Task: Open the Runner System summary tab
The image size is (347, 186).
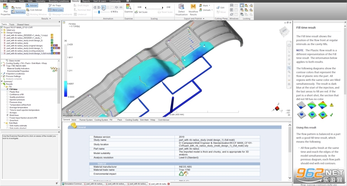Action: 86,120
